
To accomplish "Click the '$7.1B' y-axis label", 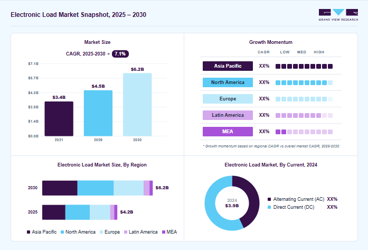I will click(33, 63).
